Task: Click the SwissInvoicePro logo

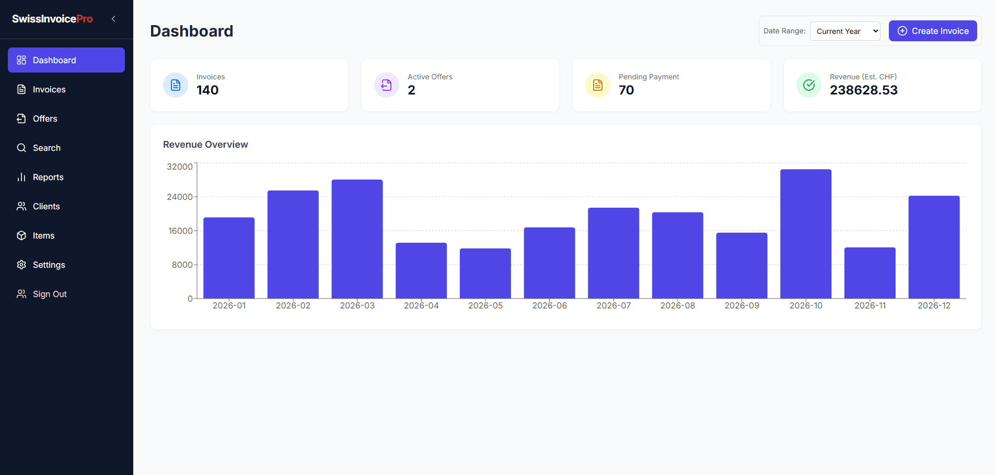Action: pyautogui.click(x=52, y=19)
